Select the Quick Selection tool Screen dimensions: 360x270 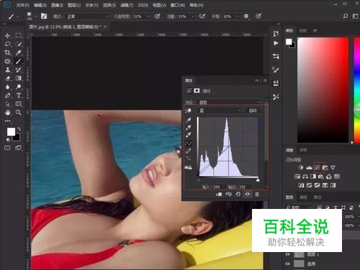click(x=18, y=44)
